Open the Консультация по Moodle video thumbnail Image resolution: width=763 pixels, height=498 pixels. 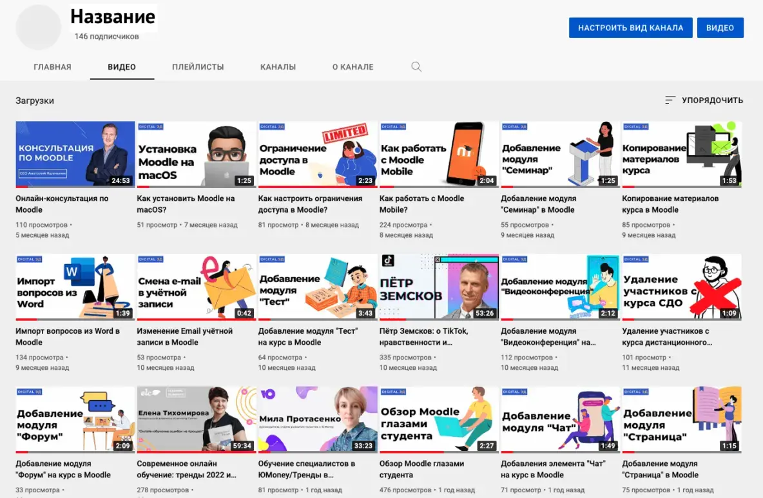75,154
